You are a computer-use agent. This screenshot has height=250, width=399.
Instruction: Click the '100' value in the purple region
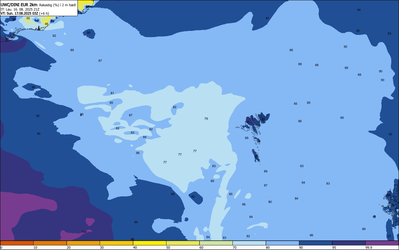click(84, 232)
